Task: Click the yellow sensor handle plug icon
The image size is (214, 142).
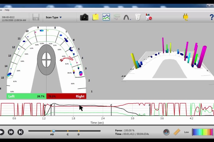Action: coord(186,17)
